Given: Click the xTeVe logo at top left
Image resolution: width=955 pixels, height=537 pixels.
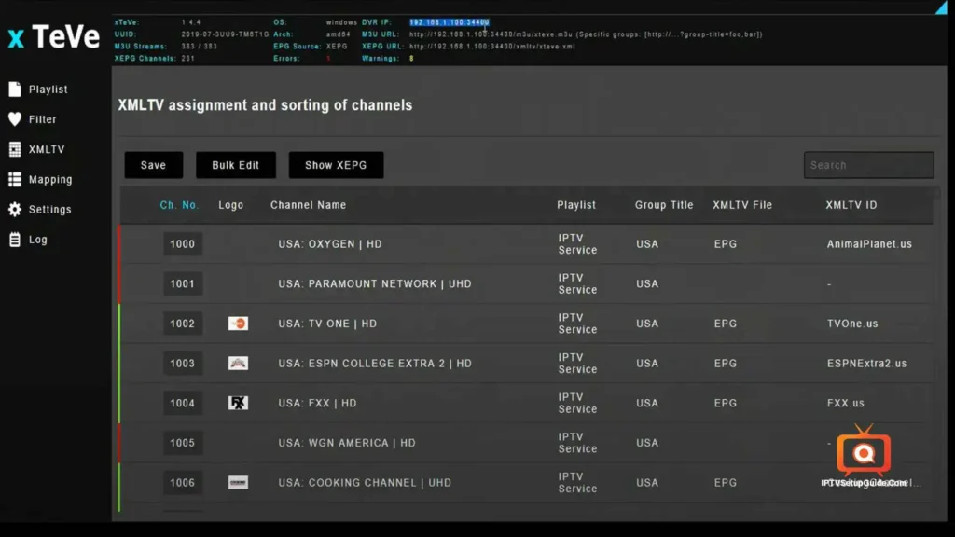Looking at the screenshot, I should pyautogui.click(x=53, y=37).
